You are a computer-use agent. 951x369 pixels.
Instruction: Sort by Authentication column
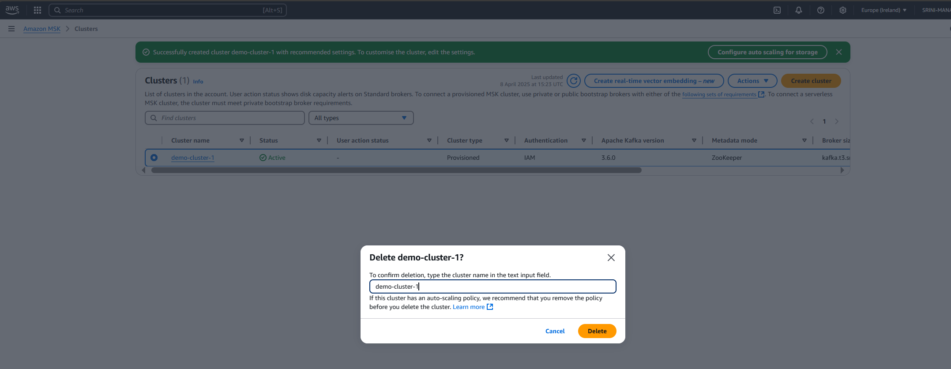pos(584,140)
